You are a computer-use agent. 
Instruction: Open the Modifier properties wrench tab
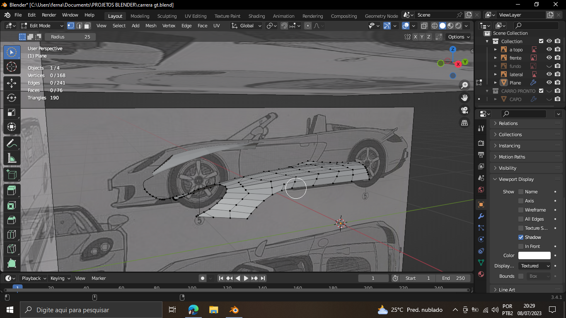[x=481, y=216]
